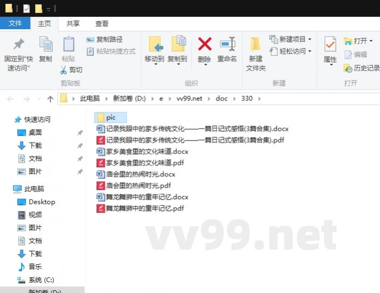Click the new folder icon in the title bar
Screen dimensions: 380x293
[x=39, y=9]
